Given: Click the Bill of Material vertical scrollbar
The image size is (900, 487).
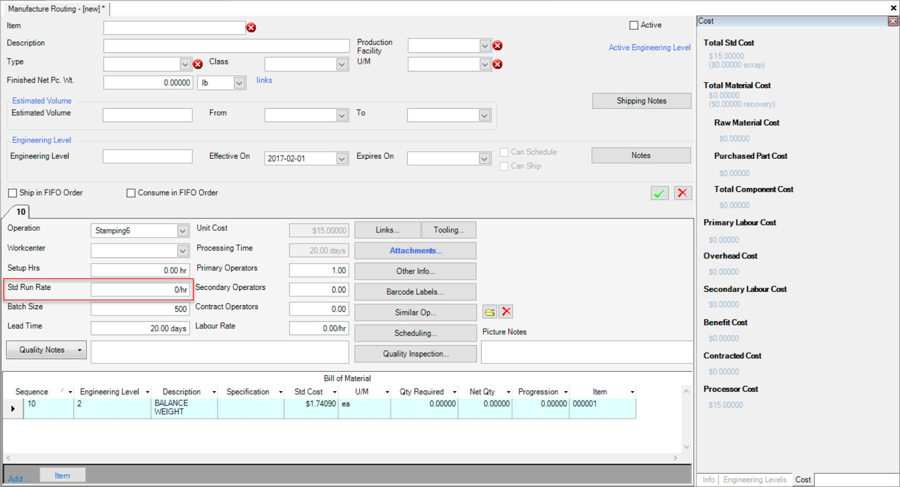Looking at the screenshot, I should click(x=686, y=419).
